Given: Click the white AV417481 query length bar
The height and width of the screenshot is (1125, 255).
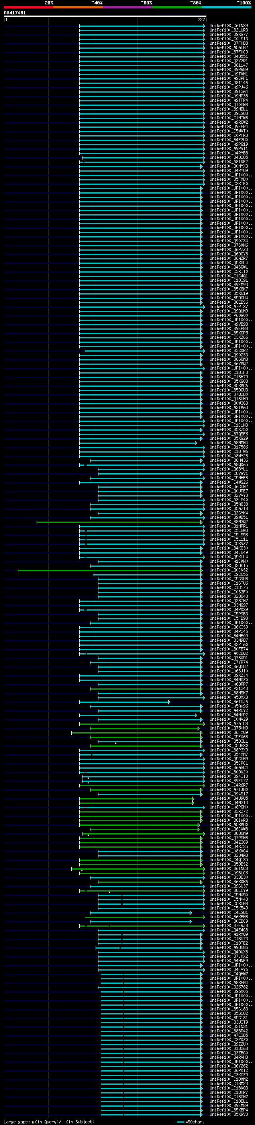Looking at the screenshot, I should pyautogui.click(x=105, y=16).
